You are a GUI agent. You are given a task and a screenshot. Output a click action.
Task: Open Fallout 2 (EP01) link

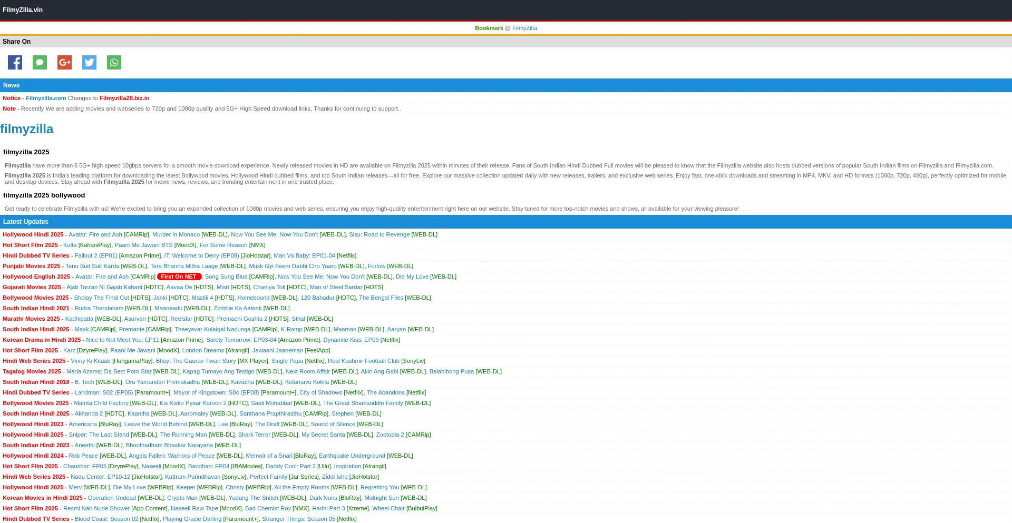96,256
